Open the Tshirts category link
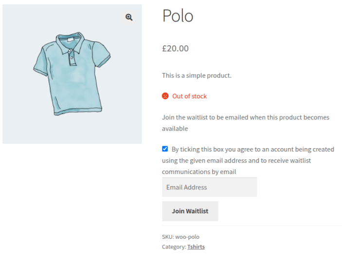The height and width of the screenshot is (266, 342). (x=196, y=247)
